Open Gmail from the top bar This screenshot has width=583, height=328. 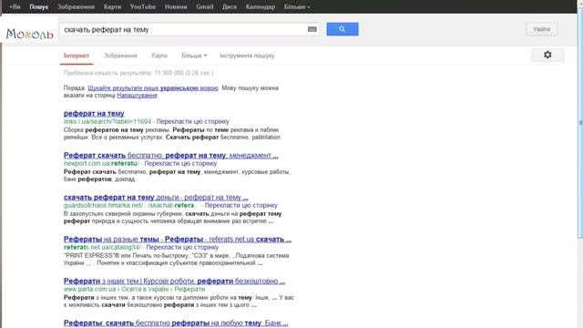click(205, 6)
